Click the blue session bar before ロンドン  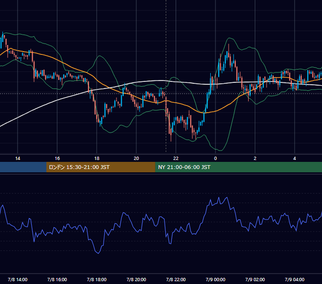(23, 167)
